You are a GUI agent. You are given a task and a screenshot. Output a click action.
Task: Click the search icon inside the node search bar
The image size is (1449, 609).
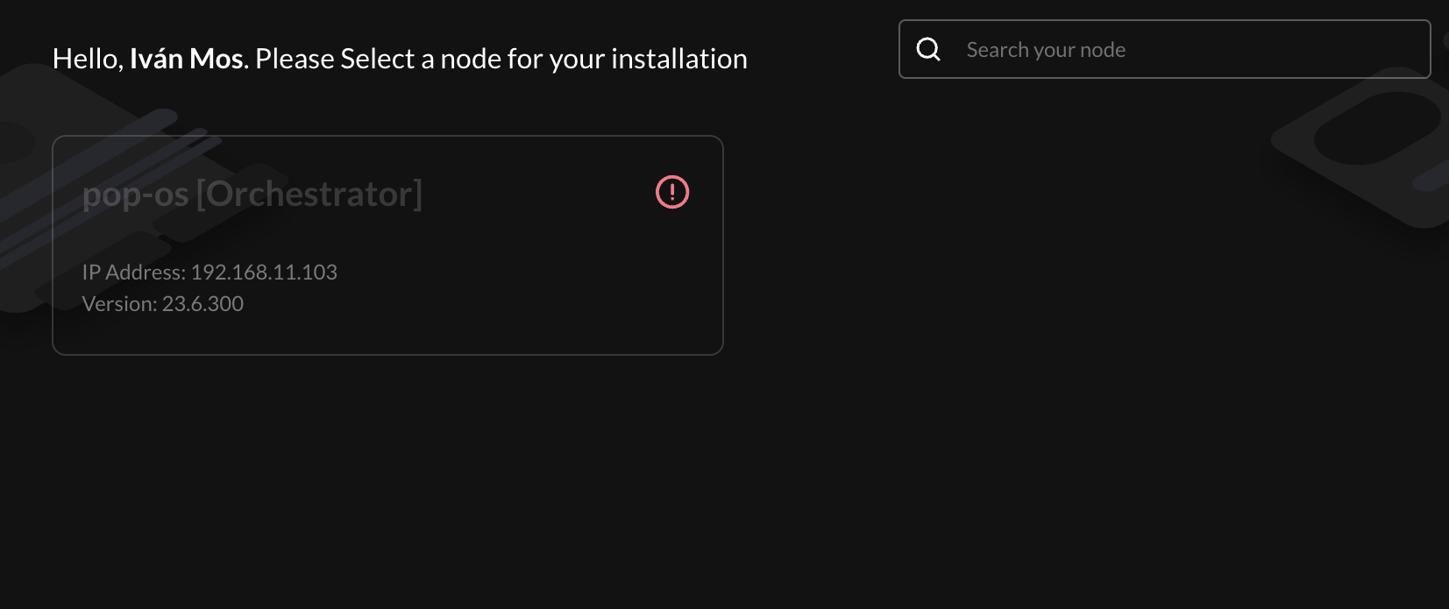(x=927, y=49)
